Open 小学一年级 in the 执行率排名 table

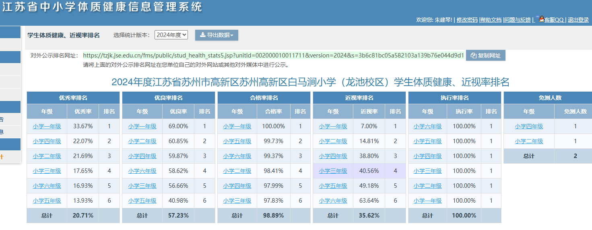(427, 201)
